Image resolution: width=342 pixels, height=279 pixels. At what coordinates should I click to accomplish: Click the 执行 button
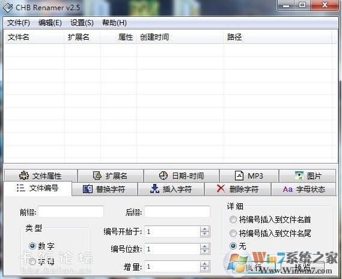point(254,267)
